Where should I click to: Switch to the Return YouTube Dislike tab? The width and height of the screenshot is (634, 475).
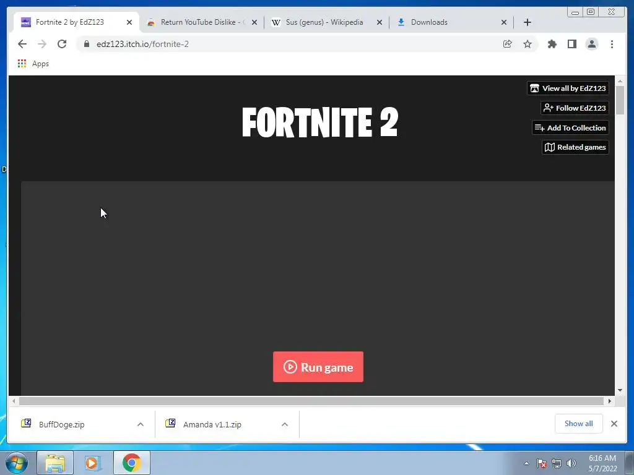[x=201, y=22]
